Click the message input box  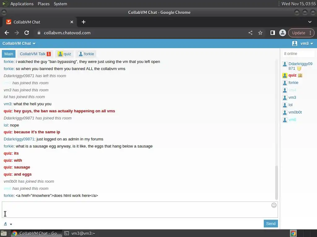(x=140, y=210)
